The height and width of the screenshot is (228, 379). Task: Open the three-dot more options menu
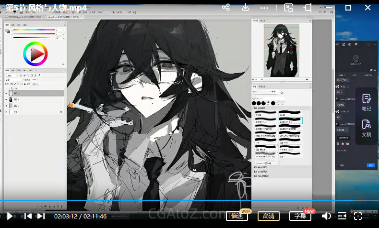pyautogui.click(x=264, y=8)
